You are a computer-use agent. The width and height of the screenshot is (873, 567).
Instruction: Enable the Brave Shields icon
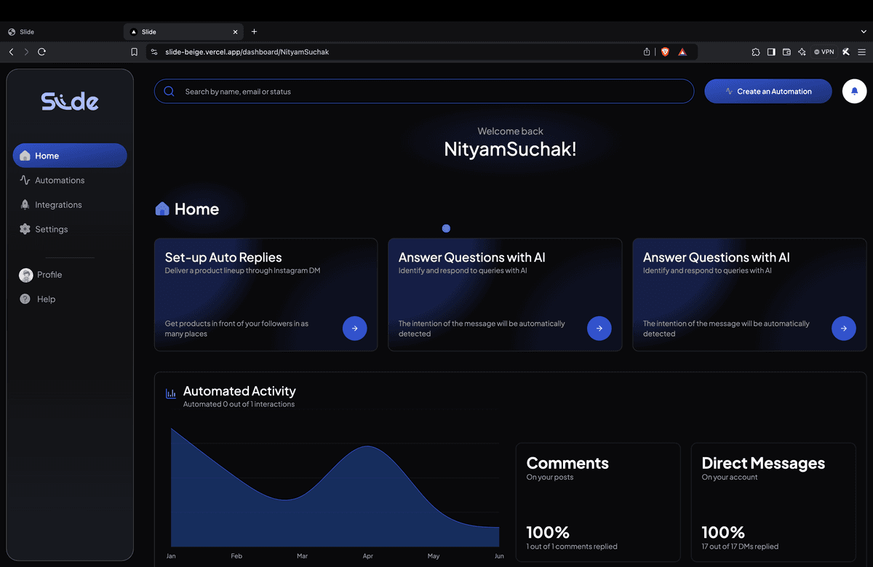point(664,52)
